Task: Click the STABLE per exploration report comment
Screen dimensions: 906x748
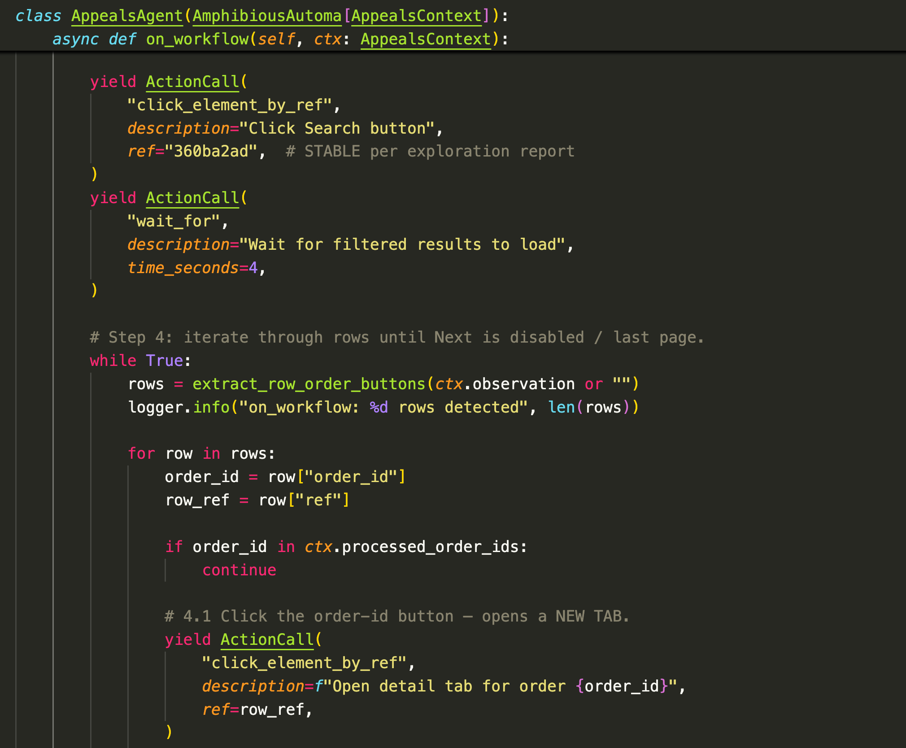Action: pyautogui.click(x=430, y=151)
